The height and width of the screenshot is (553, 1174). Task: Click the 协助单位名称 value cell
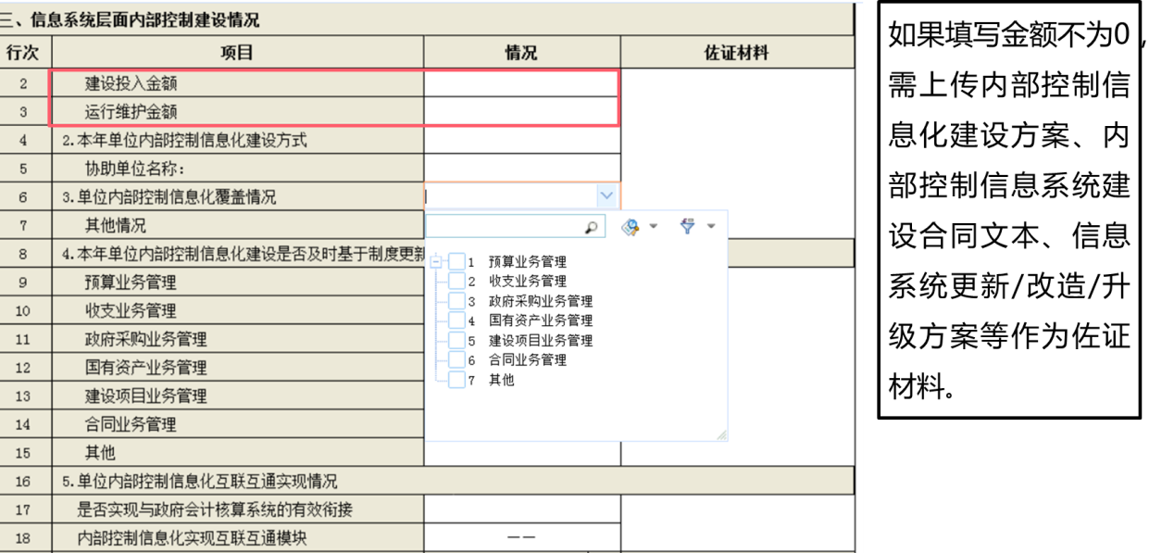tap(522, 169)
